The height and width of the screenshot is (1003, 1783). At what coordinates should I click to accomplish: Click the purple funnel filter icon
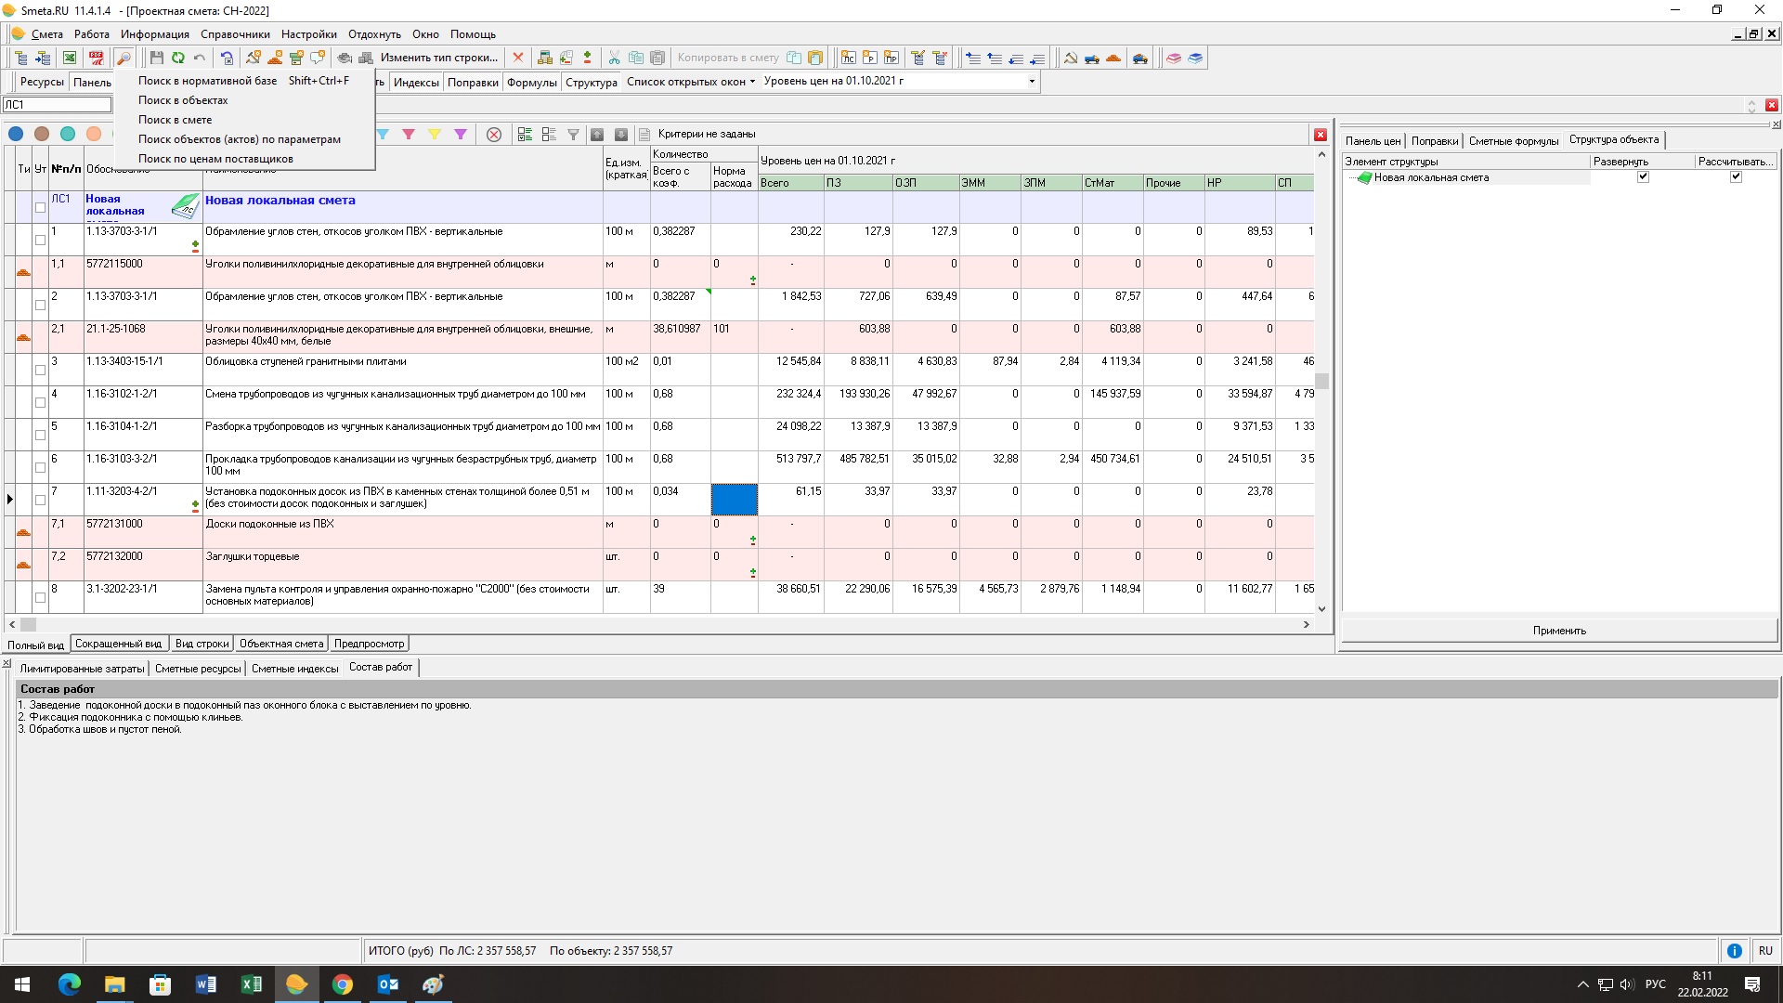461,135
